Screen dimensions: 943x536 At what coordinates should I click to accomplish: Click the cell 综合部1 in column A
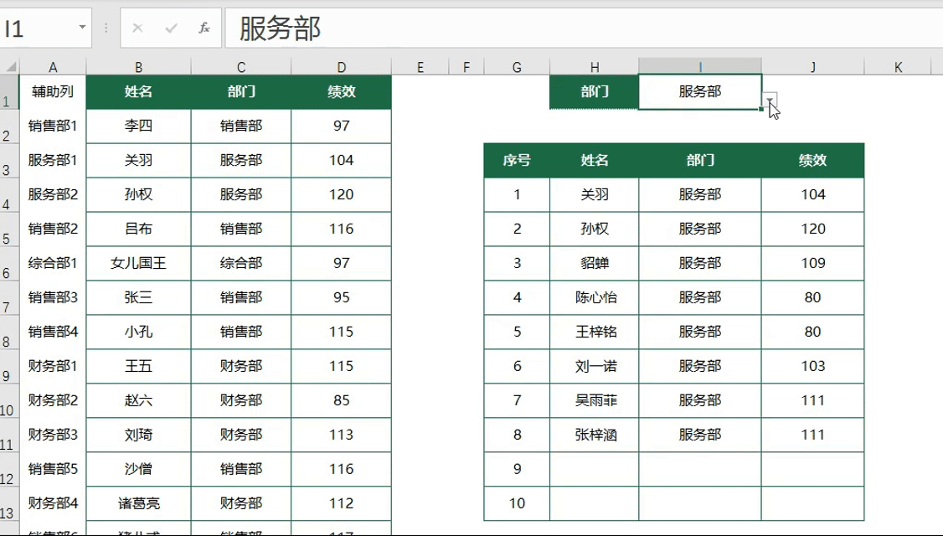(x=53, y=263)
